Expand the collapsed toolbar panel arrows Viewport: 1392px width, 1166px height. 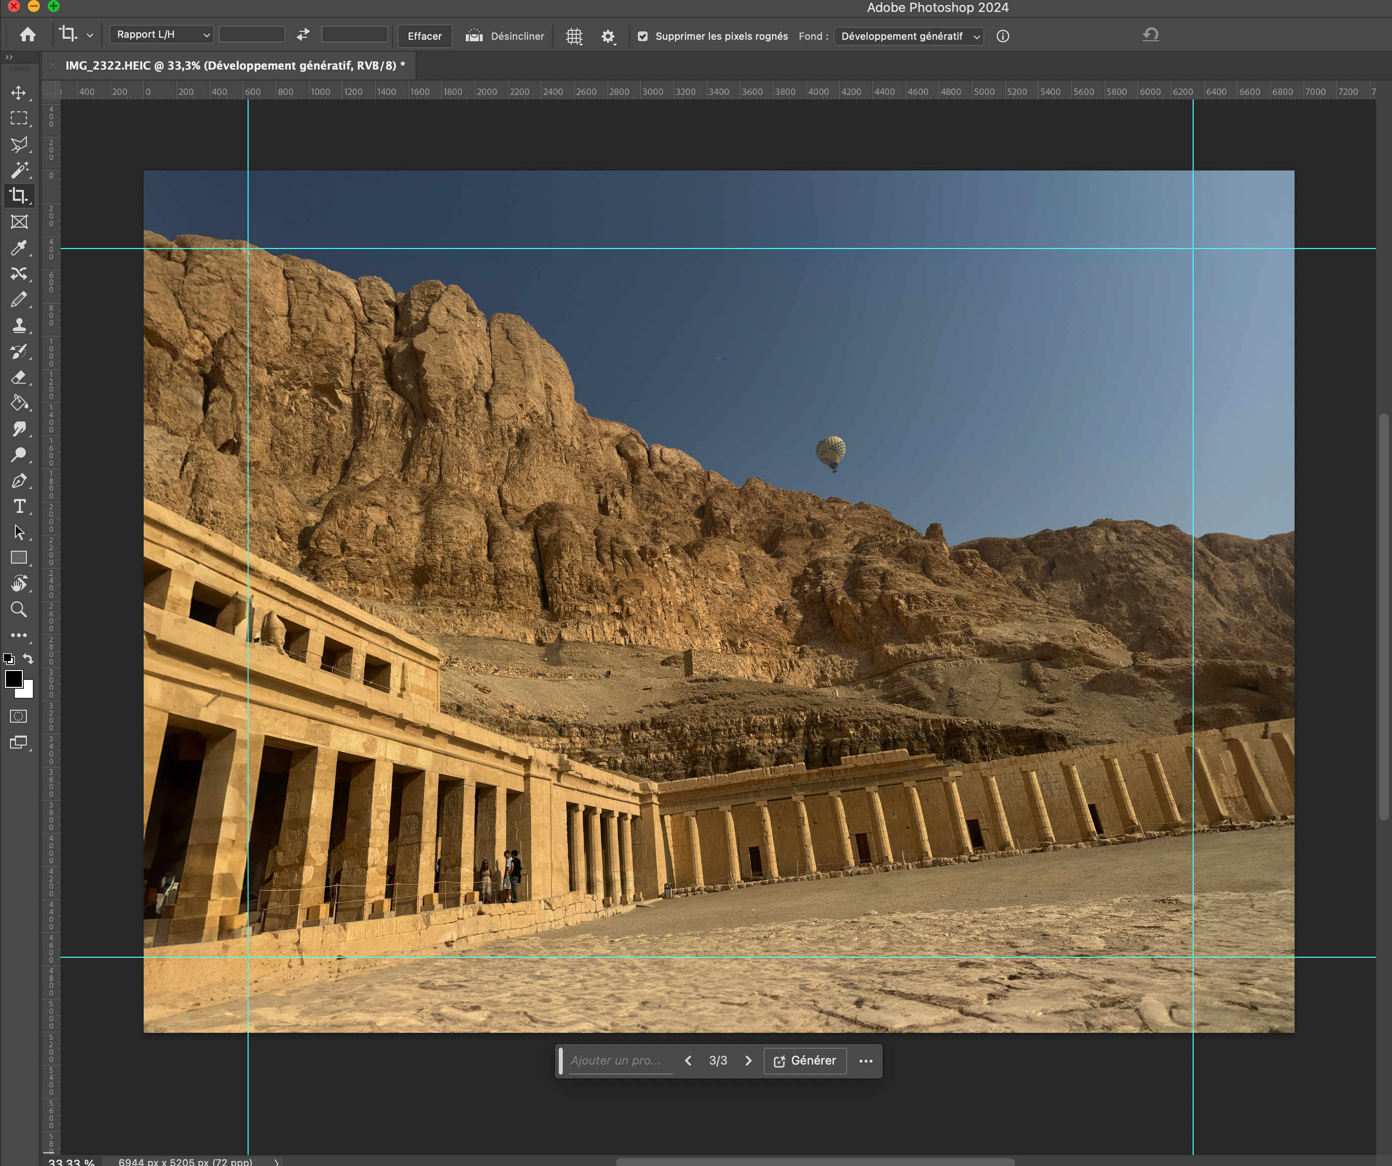click(9, 58)
